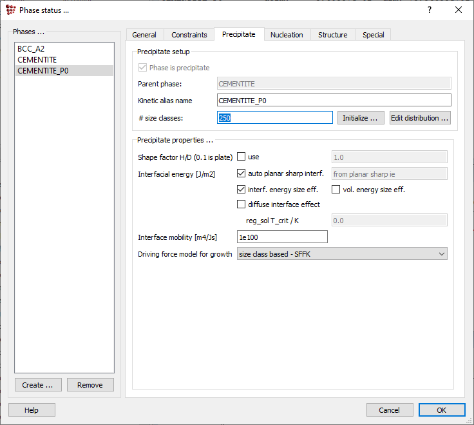The image size is (474, 425).
Task: Enable vol. energy size eff. checkbox
Action: point(336,190)
